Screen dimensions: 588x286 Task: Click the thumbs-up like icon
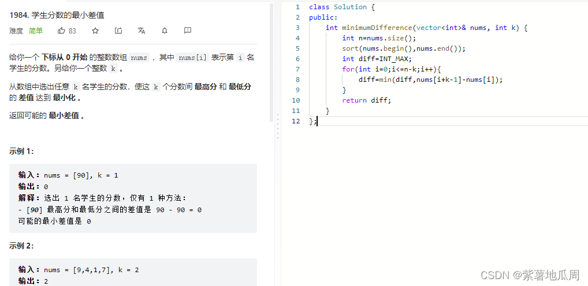click(x=61, y=31)
